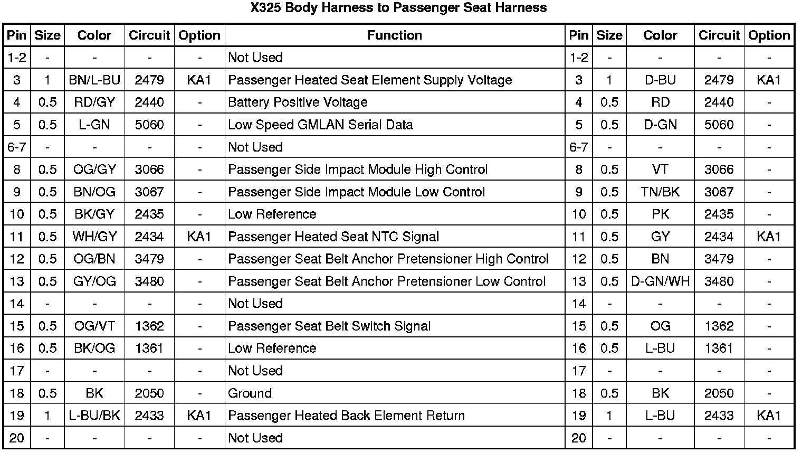Viewport: 802px width, 452px height.
Task: Select Passenger Heated Seat Element Supply Voltage
Action: tap(370, 80)
